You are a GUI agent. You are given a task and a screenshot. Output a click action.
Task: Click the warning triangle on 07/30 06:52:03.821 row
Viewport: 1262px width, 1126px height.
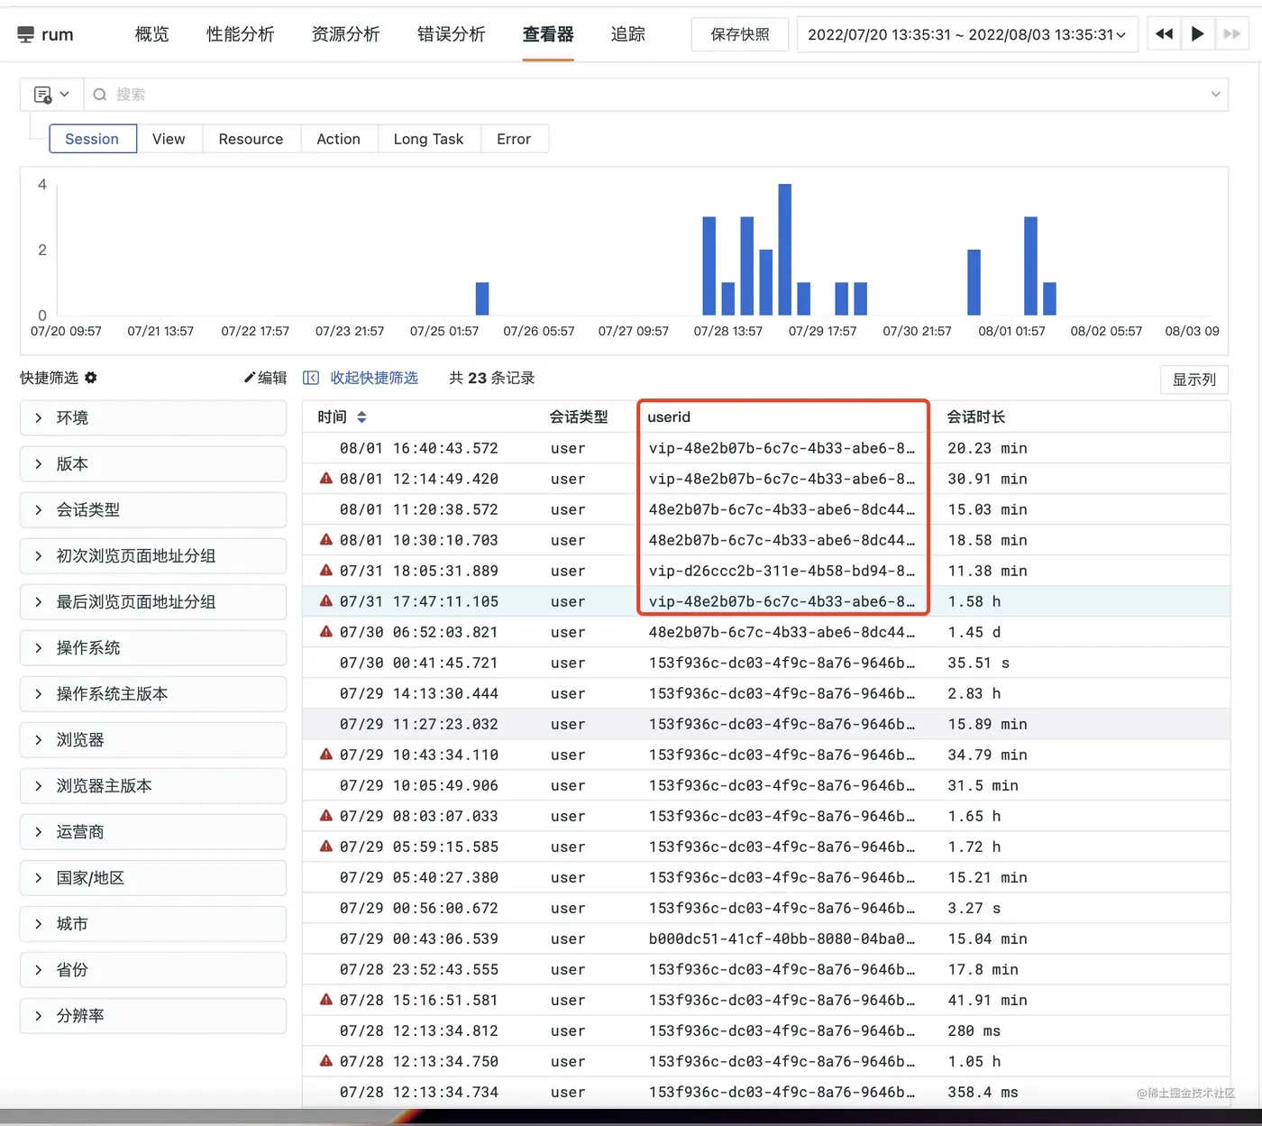pyautogui.click(x=326, y=631)
